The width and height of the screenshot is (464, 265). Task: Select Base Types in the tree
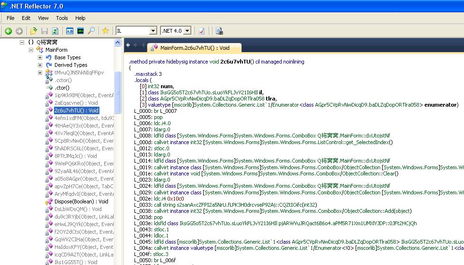click(67, 57)
